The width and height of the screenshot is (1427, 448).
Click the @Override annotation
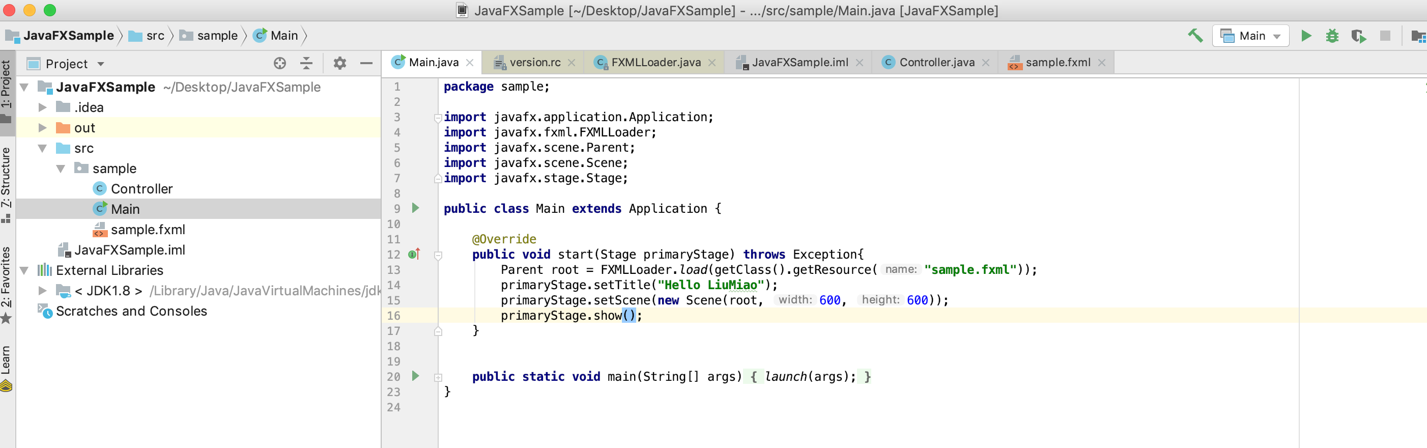pos(503,239)
